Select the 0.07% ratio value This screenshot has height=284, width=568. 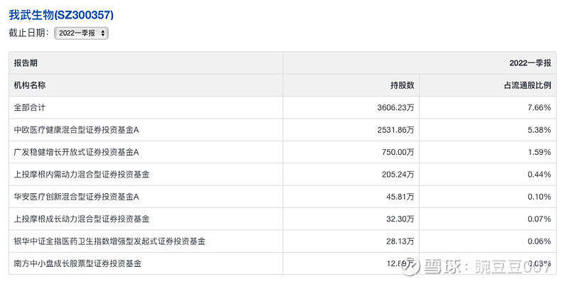click(540, 219)
